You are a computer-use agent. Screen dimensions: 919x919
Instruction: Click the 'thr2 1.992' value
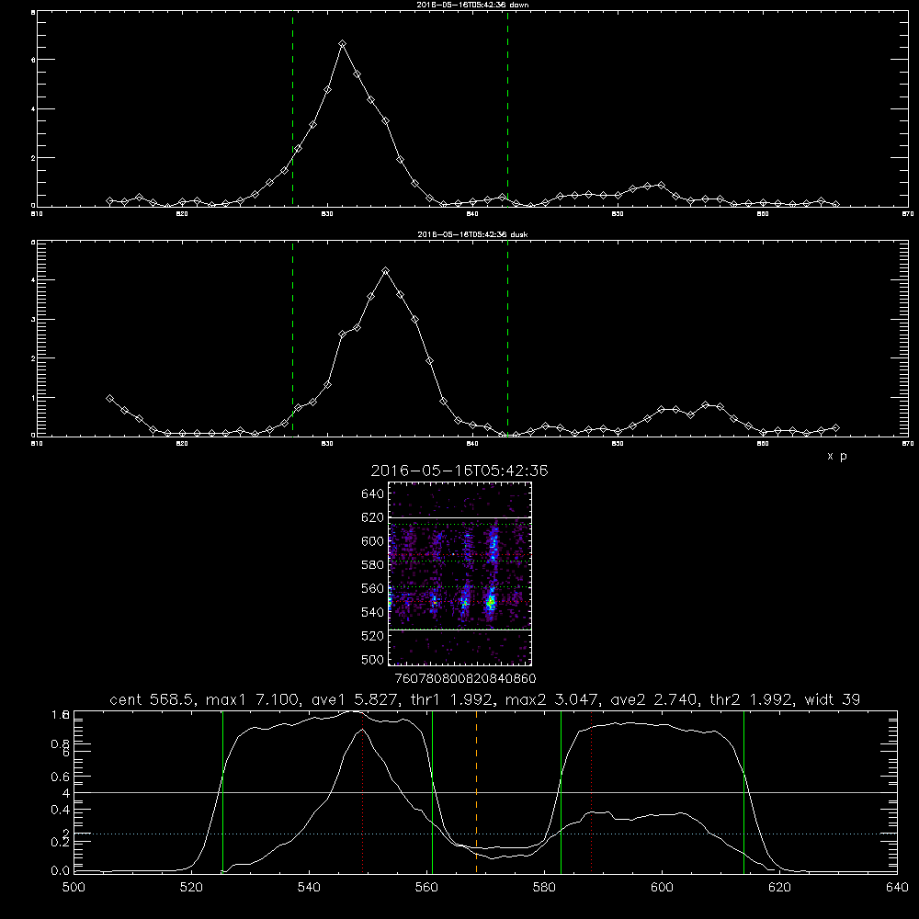752,699
